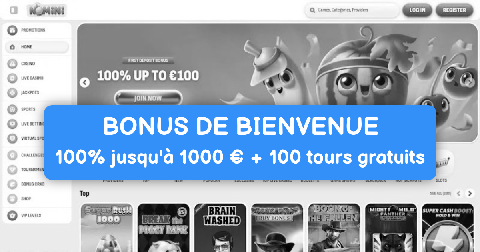Viewport: 480px width, 252px height.
Task: Click the Log In button
Action: pos(417,10)
